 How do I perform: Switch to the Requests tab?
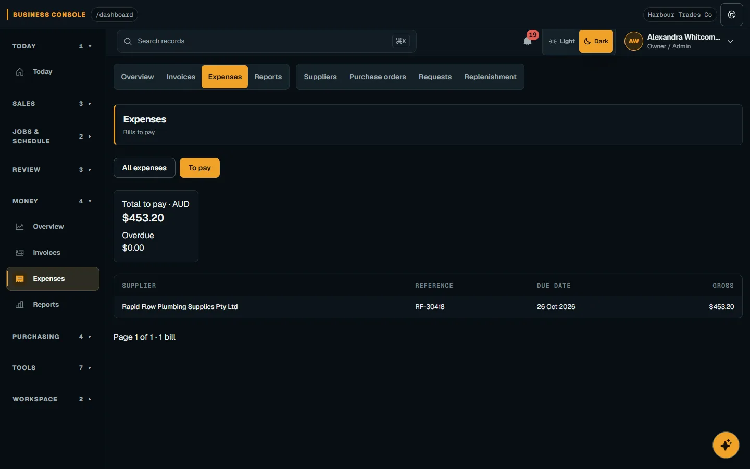435,77
